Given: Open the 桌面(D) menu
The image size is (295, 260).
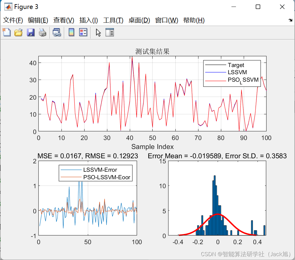Looking at the screenshot, I should click(x=139, y=20).
